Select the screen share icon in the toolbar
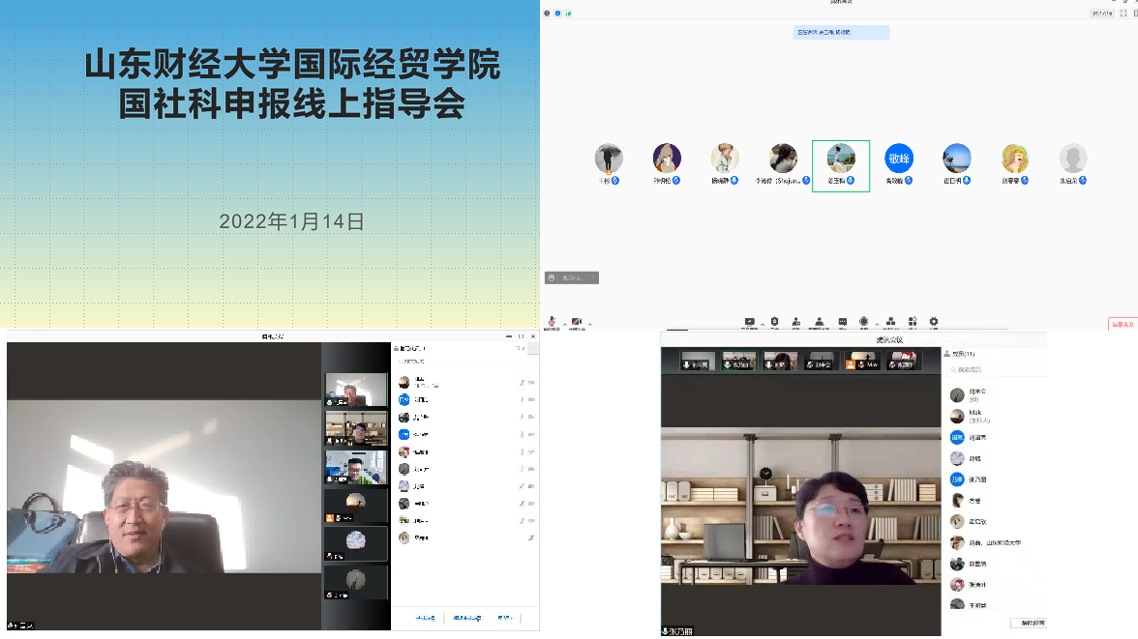This screenshot has width=1138, height=639. tap(749, 320)
